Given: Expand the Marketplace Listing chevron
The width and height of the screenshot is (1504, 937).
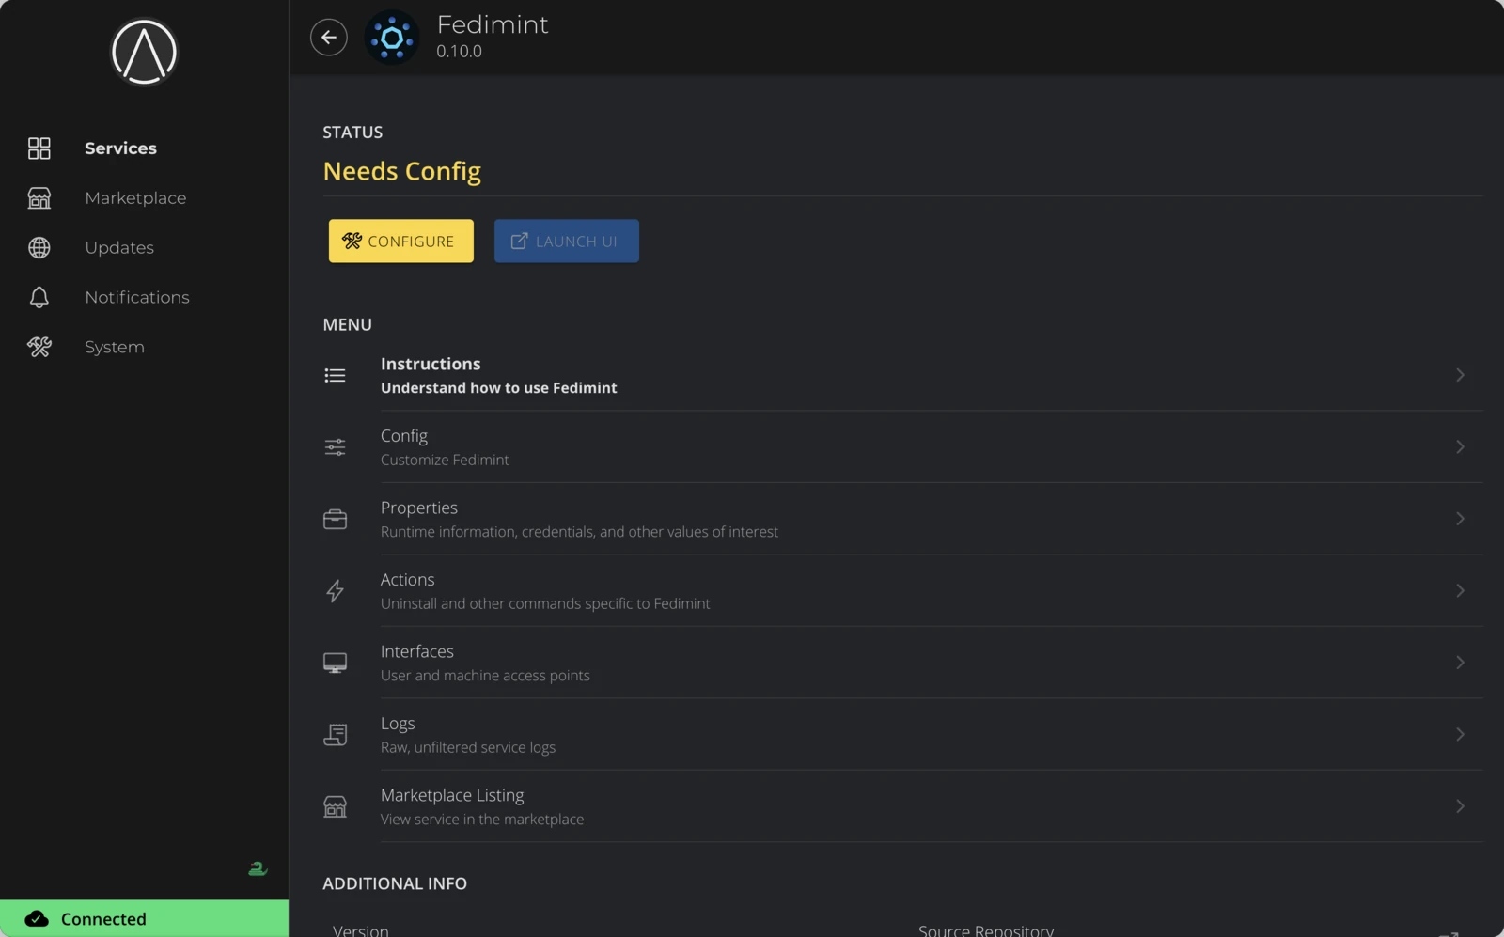Looking at the screenshot, I should point(1459,805).
